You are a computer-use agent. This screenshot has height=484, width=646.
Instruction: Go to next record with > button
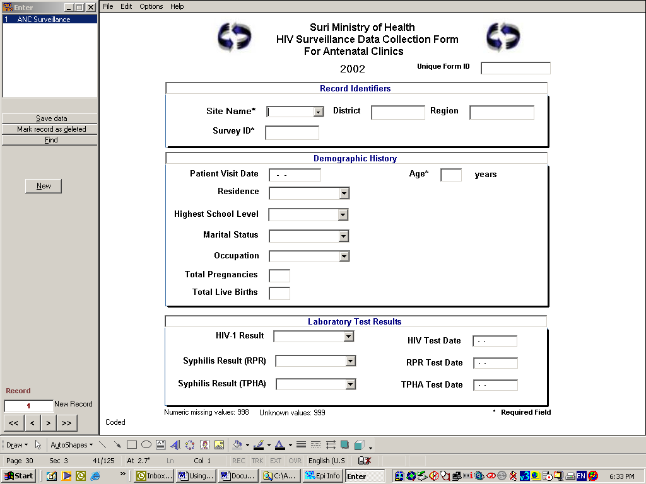48,423
